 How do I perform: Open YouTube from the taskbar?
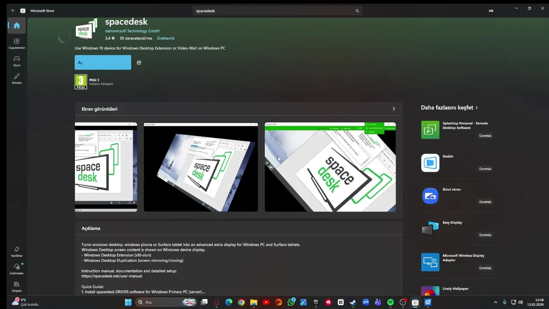266,302
